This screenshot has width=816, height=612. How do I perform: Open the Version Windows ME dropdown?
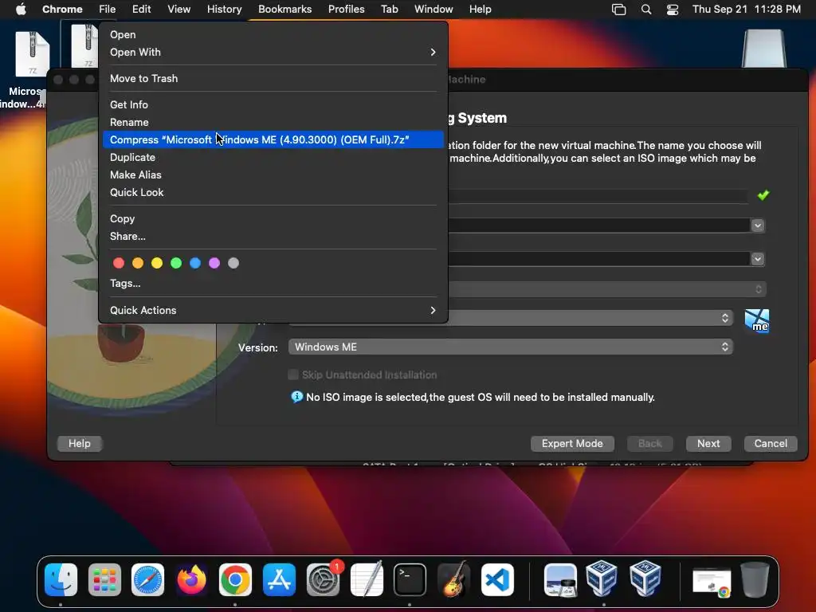coord(511,347)
